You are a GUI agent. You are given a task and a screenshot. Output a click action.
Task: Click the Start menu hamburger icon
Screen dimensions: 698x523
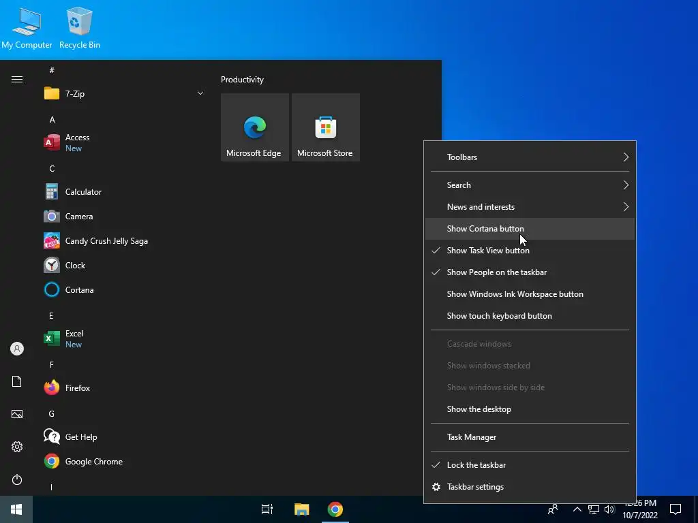[17, 80]
